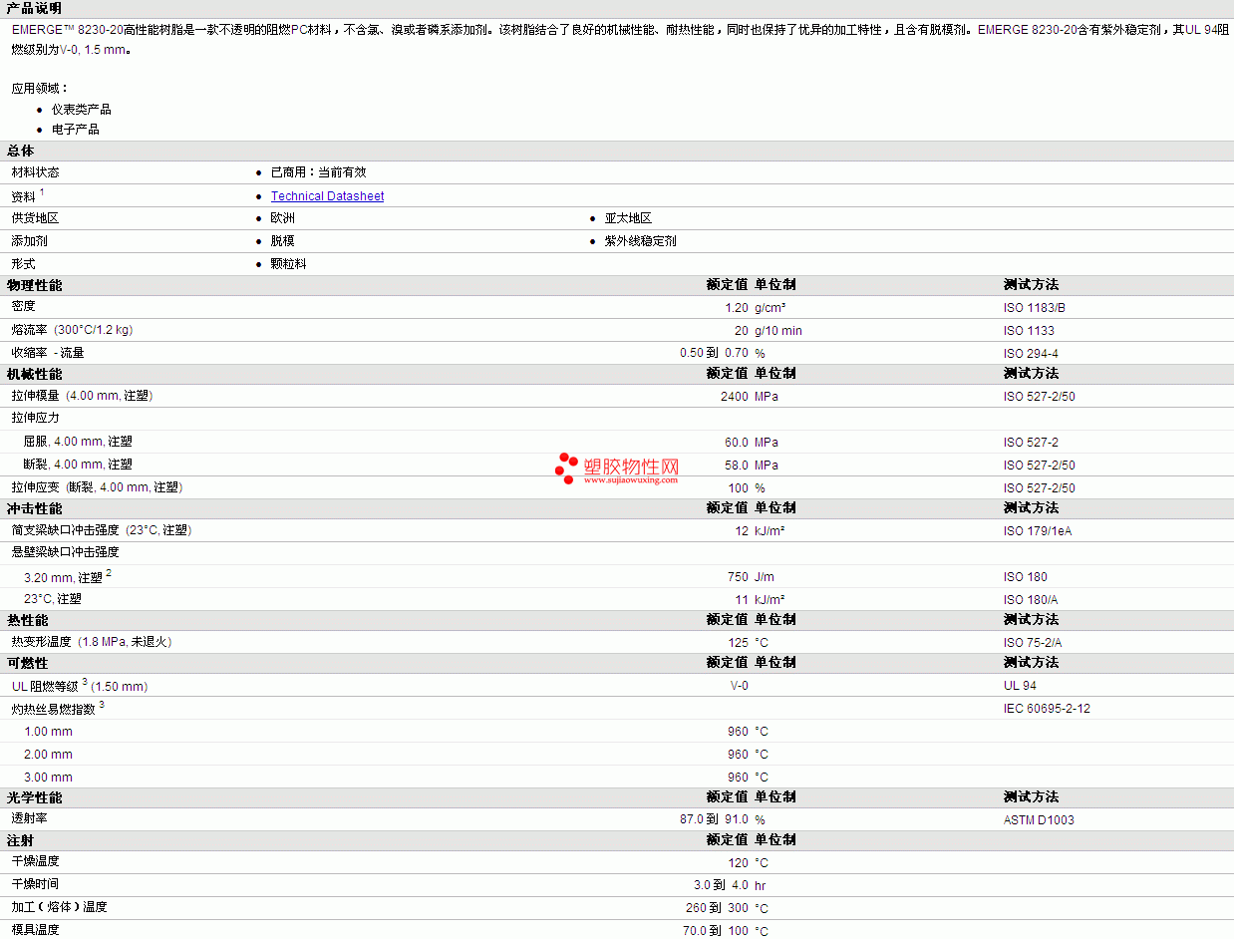Click the ISO 1183/B test method
Viewport: 1234px width, 939px height.
click(1035, 308)
